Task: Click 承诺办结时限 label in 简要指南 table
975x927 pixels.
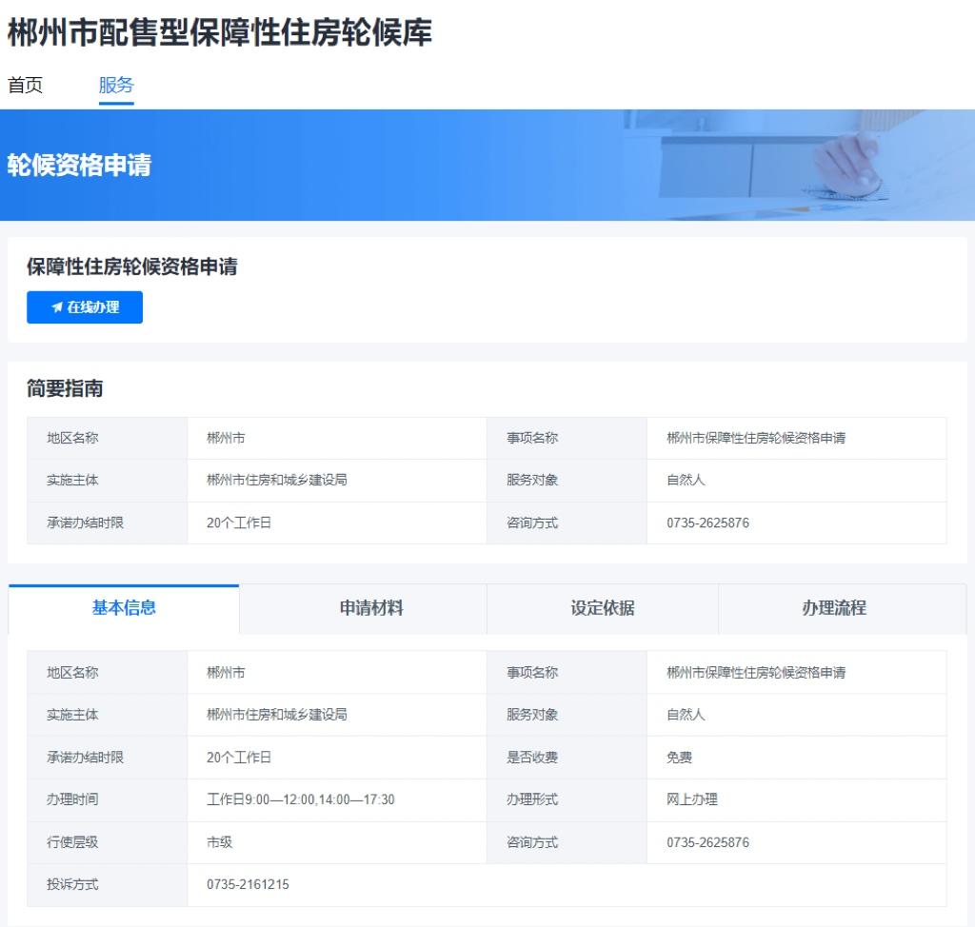Action: click(85, 523)
